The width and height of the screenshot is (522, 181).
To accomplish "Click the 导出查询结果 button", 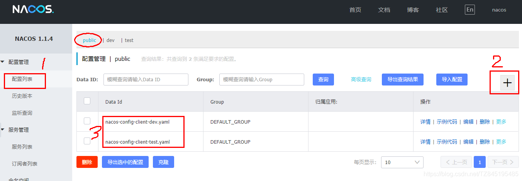I will tap(403, 79).
